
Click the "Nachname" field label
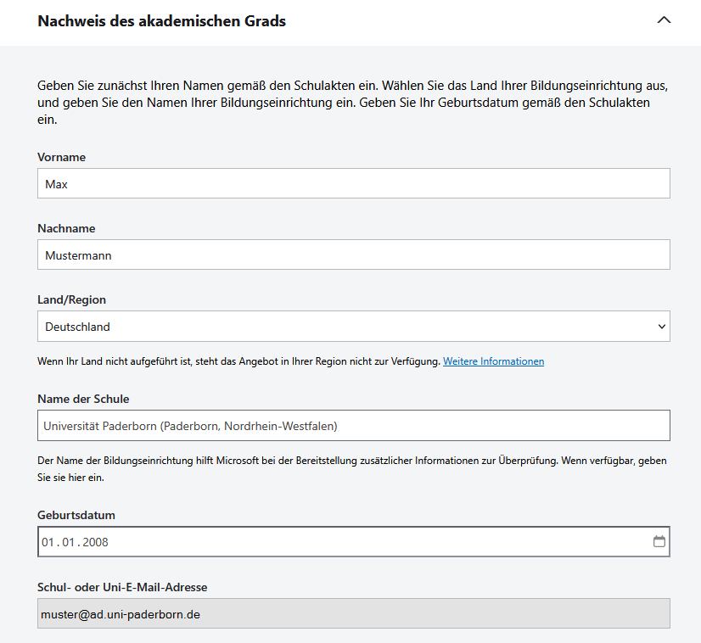coord(66,228)
